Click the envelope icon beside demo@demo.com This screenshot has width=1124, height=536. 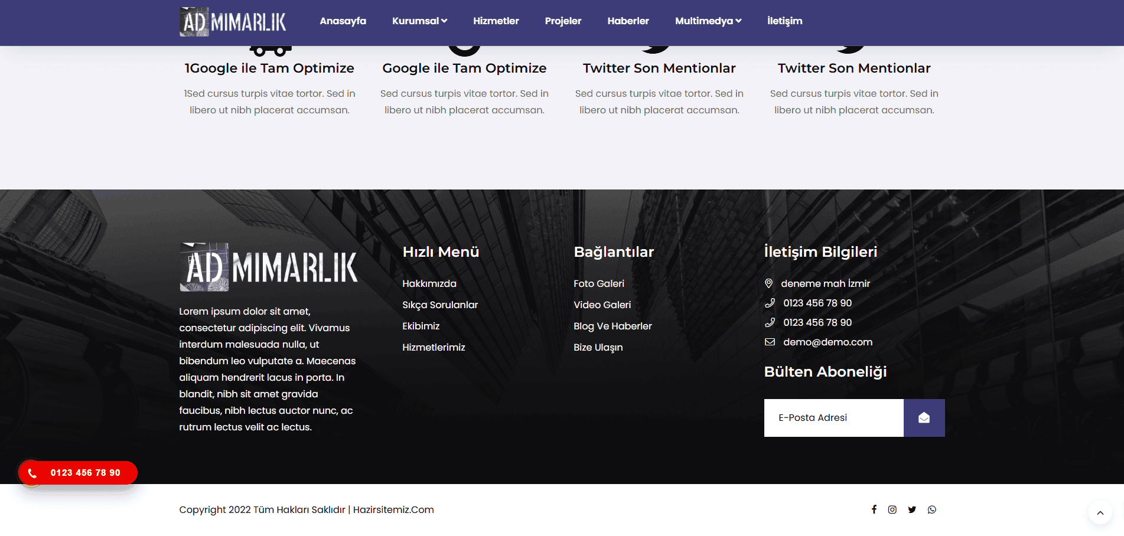pos(770,342)
